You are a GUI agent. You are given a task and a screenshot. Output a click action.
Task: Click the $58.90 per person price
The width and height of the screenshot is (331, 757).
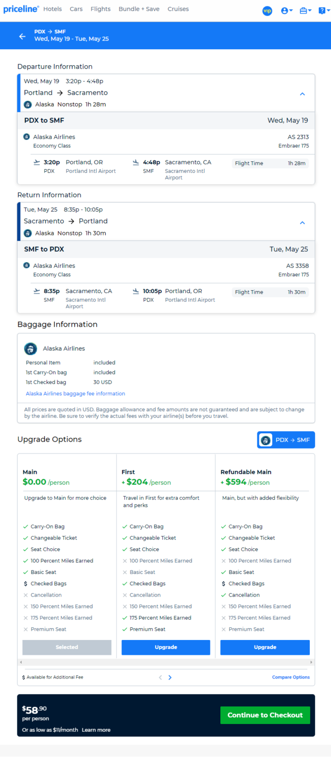coord(35,713)
